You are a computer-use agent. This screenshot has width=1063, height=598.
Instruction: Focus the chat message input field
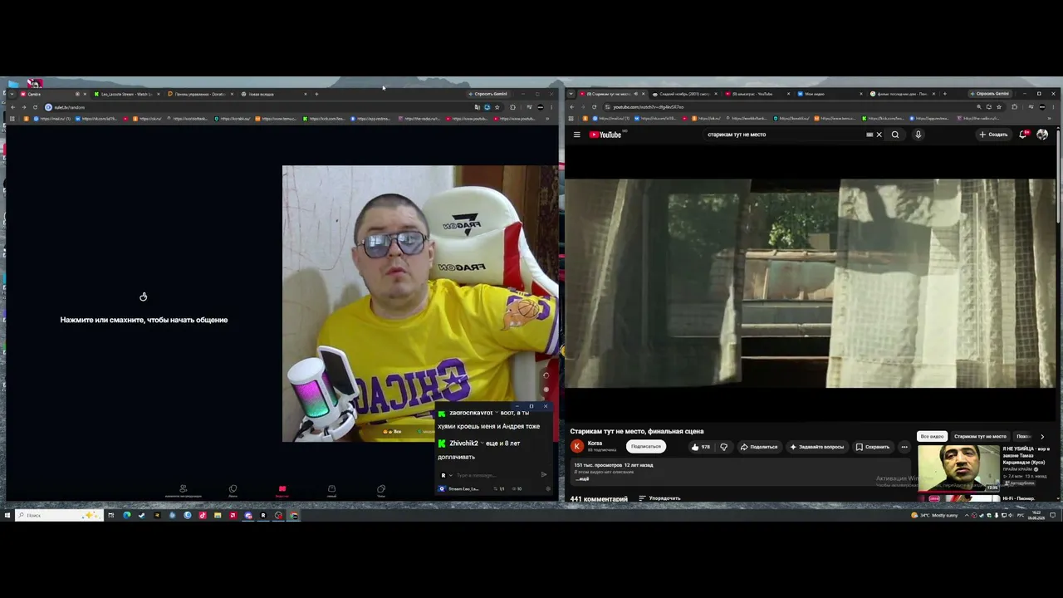click(493, 475)
